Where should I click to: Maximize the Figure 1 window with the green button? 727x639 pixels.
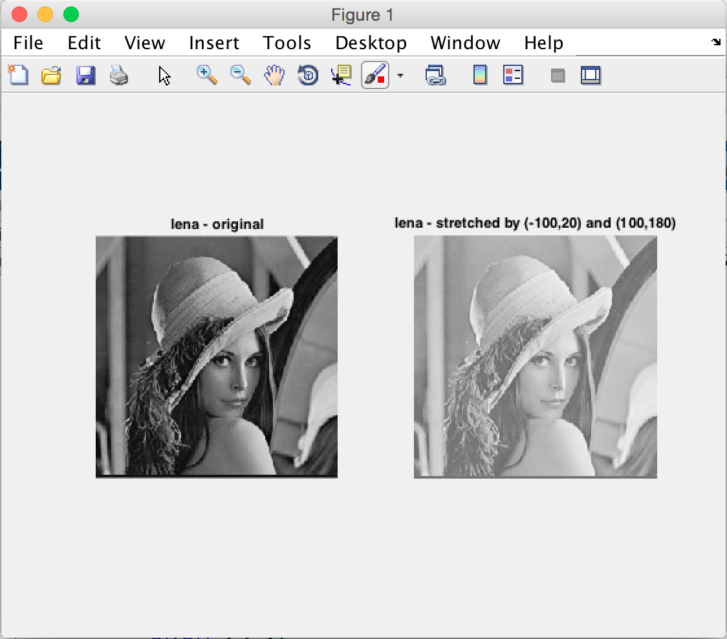(x=71, y=14)
